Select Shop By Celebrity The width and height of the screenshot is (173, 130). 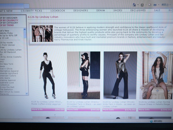click(x=9, y=20)
